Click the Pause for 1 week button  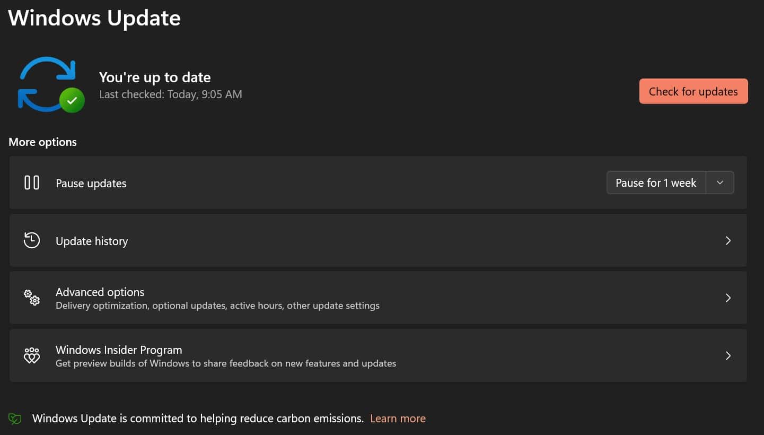[x=656, y=182]
